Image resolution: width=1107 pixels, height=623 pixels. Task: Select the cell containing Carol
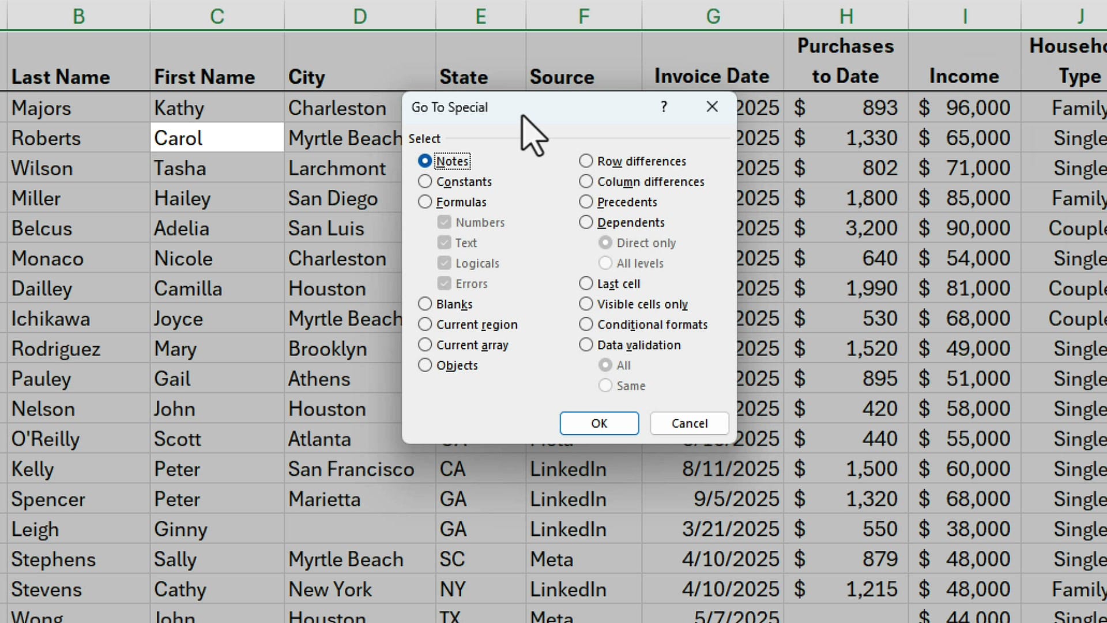(x=216, y=137)
